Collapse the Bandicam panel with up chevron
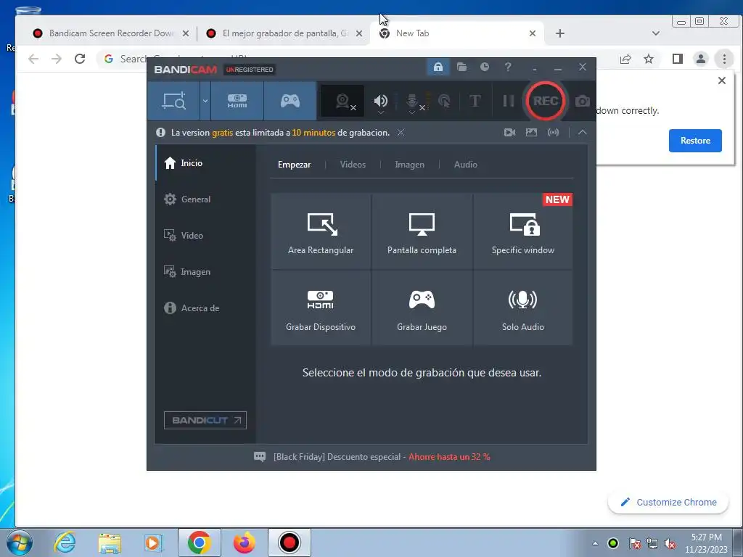Image resolution: width=743 pixels, height=557 pixels. 583,133
